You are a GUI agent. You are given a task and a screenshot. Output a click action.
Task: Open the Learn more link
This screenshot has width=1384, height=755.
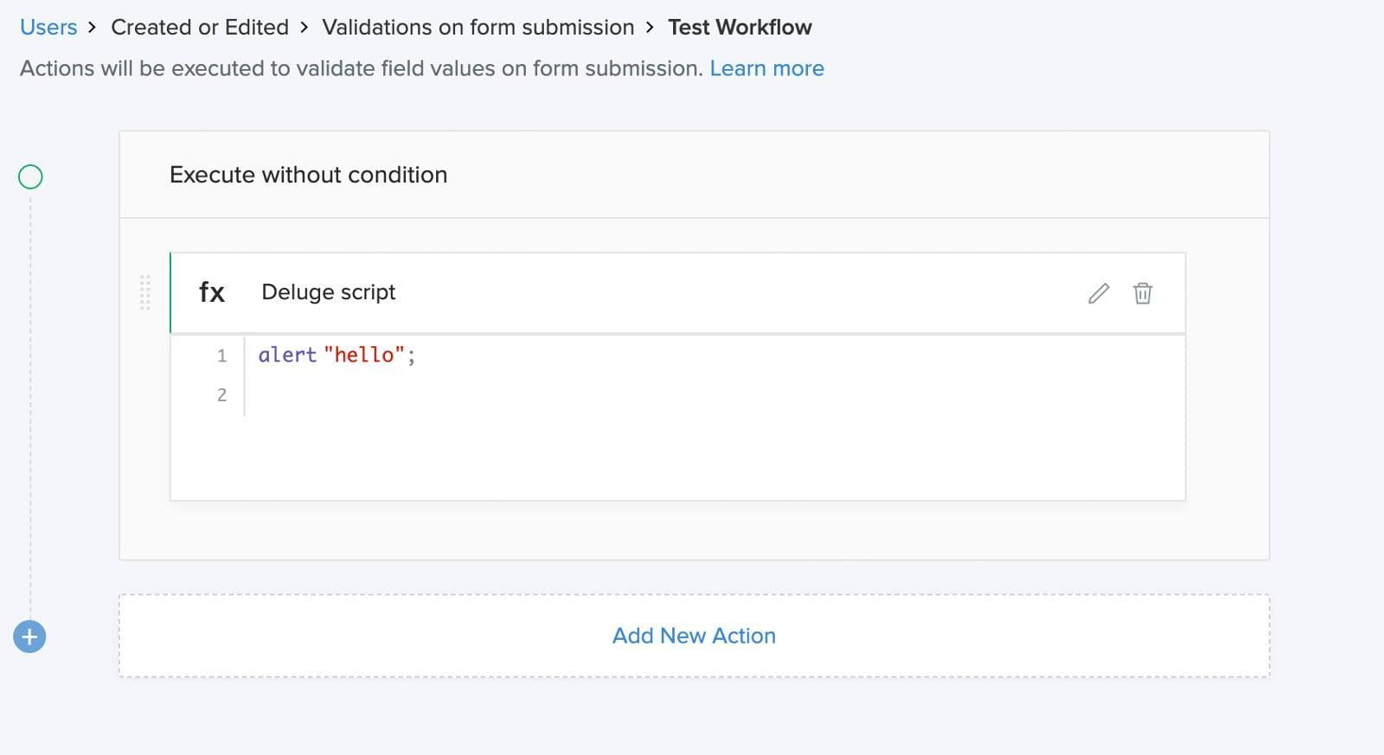[766, 68]
